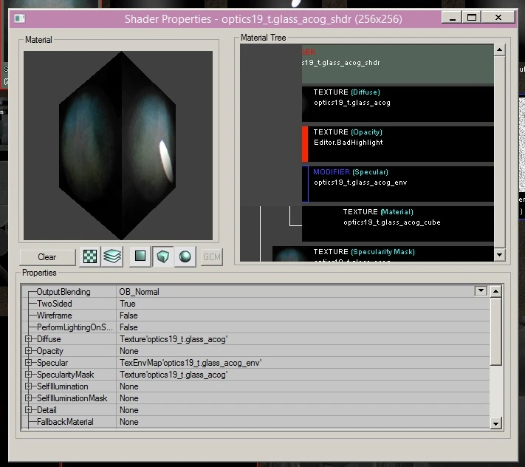Viewport: 525px width, 467px height.
Task: Click the GCM button
Action: (212, 257)
